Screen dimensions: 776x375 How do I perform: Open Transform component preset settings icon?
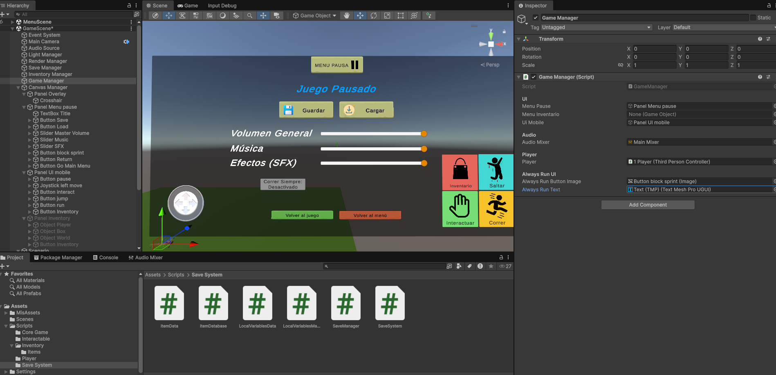coord(768,39)
